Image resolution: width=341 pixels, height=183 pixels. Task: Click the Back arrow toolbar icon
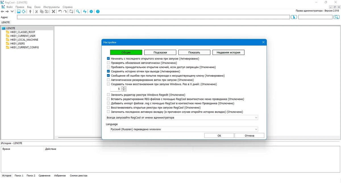point(3,12)
